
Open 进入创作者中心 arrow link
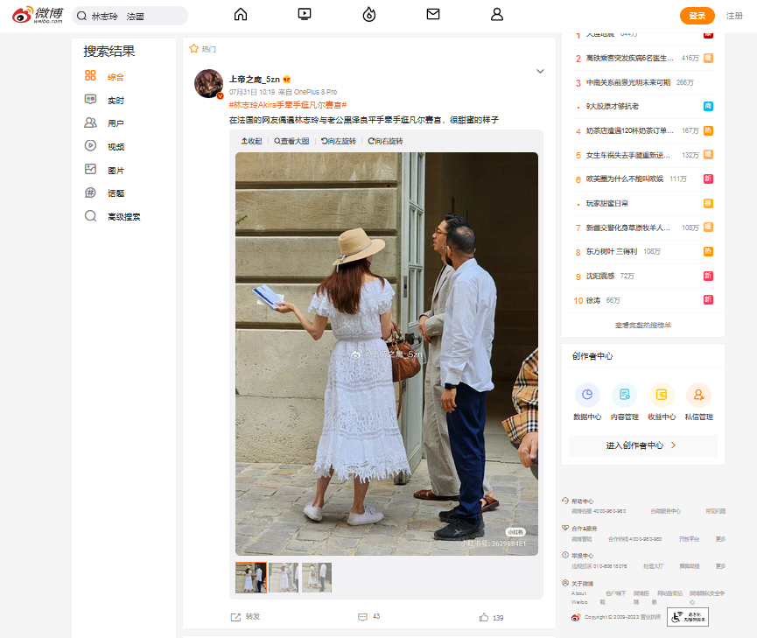pos(641,445)
